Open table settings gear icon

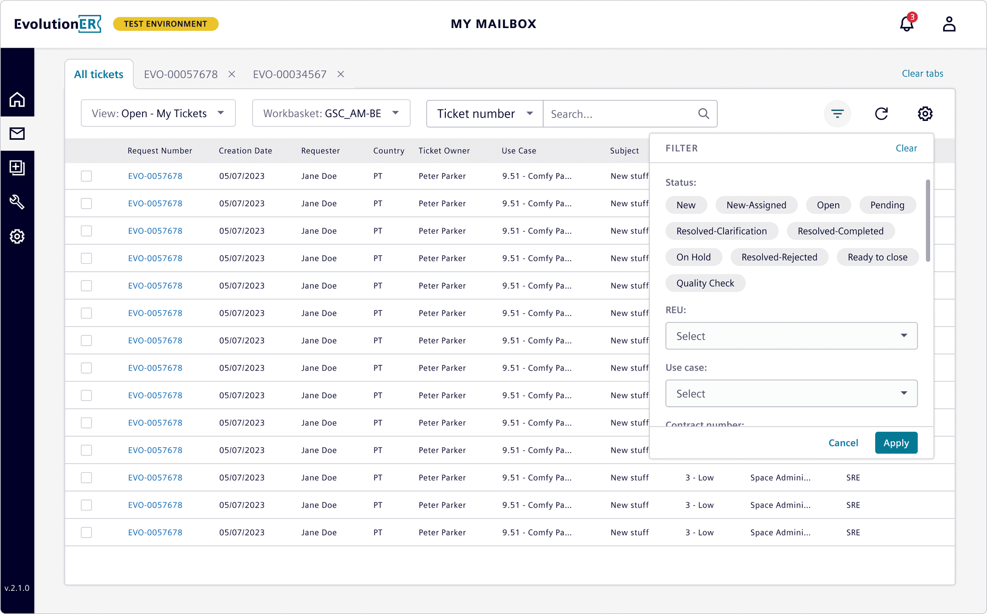(x=925, y=114)
